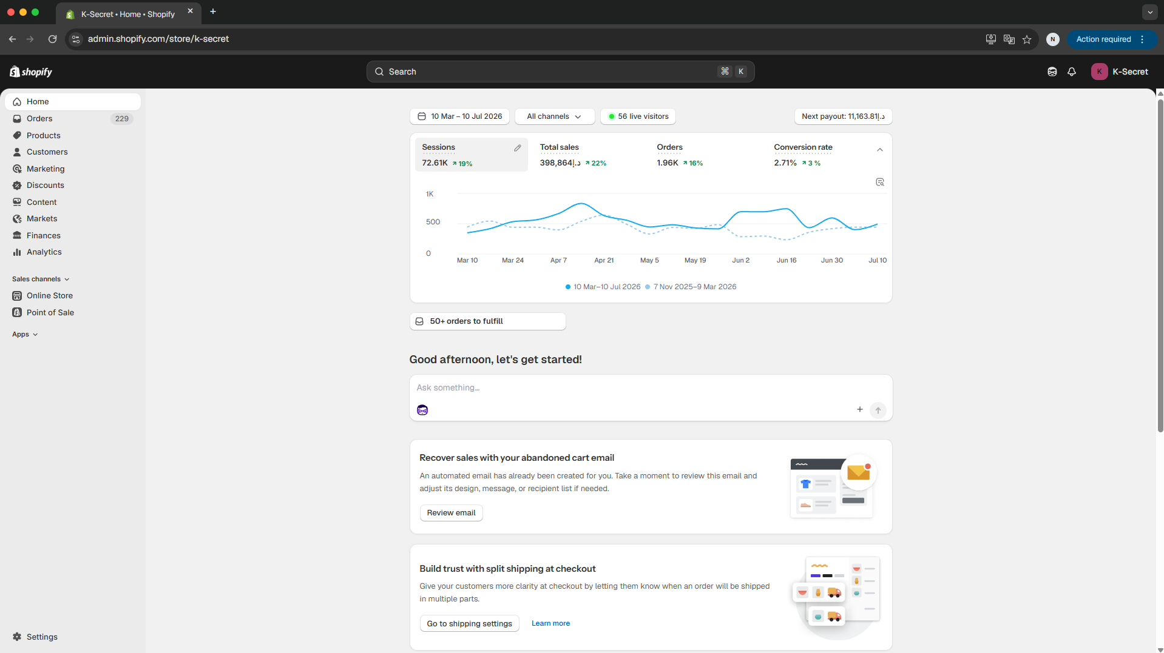The width and height of the screenshot is (1164, 653).
Task: Open Products in sidebar
Action: click(x=73, y=136)
